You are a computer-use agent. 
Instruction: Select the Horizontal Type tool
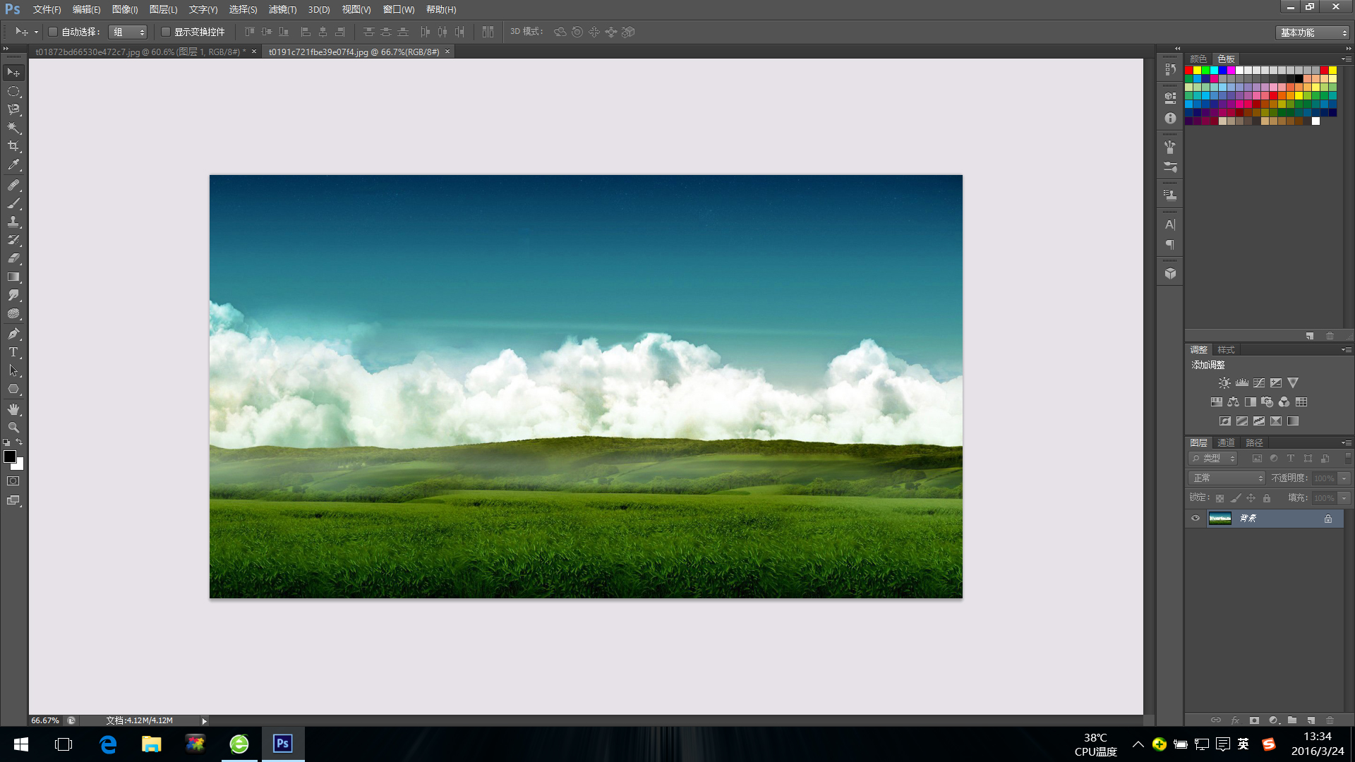click(13, 352)
